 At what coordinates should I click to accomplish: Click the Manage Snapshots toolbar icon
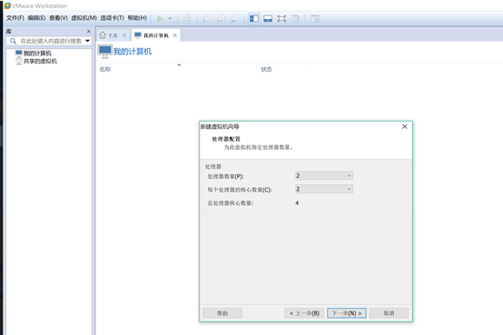235,18
